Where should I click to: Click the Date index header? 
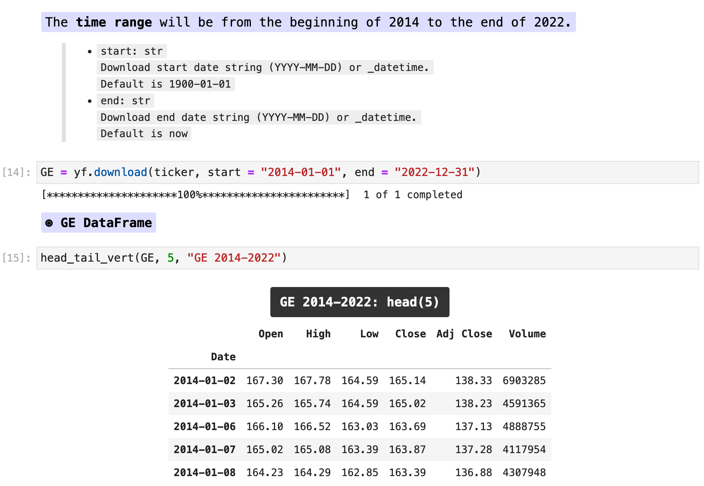pos(223,357)
